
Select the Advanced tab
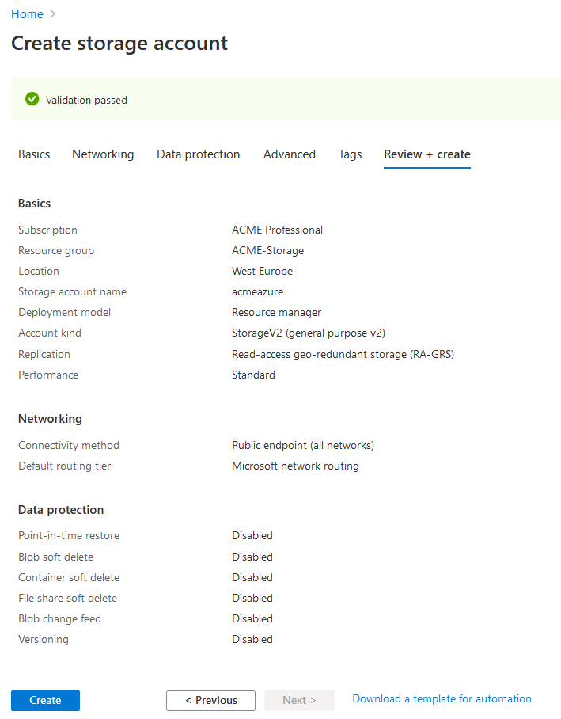[x=290, y=154]
